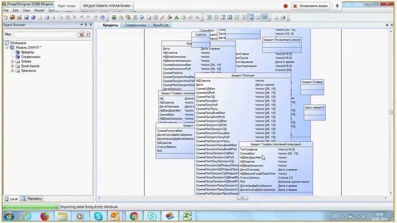Expand the Extensions folder
This screenshot has width=397, height=223.
(12, 71)
